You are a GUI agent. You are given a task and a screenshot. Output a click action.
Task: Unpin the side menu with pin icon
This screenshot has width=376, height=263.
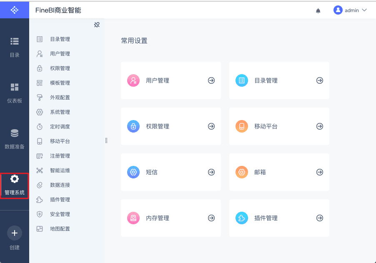coord(97,25)
